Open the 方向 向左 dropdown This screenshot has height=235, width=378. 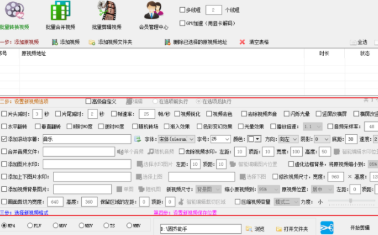288,139
